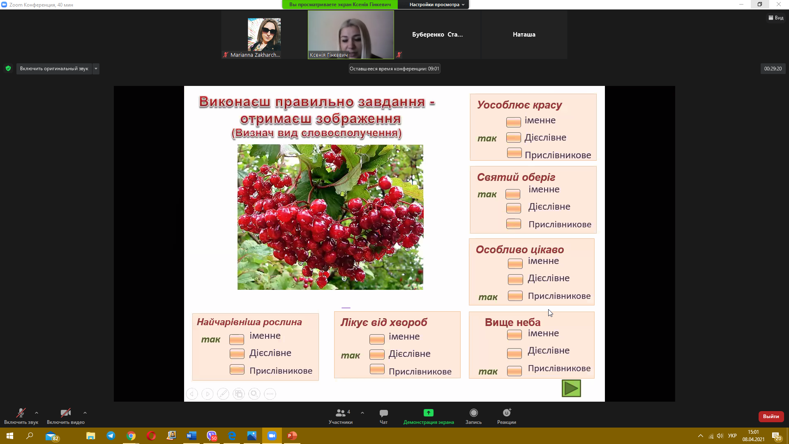Expand the original sound dropdown arrow
789x444 pixels.
point(96,69)
